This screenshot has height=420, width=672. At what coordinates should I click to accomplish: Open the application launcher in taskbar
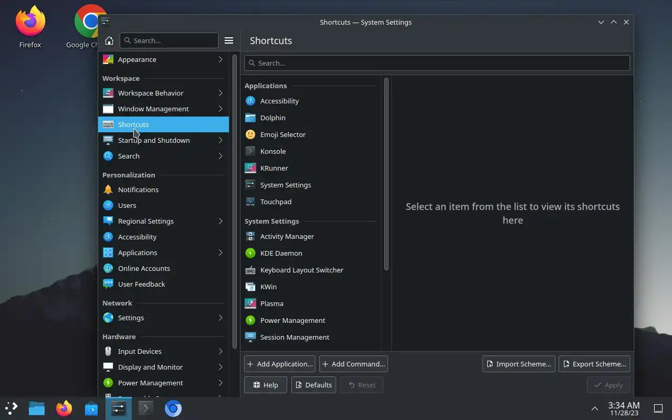click(x=12, y=408)
